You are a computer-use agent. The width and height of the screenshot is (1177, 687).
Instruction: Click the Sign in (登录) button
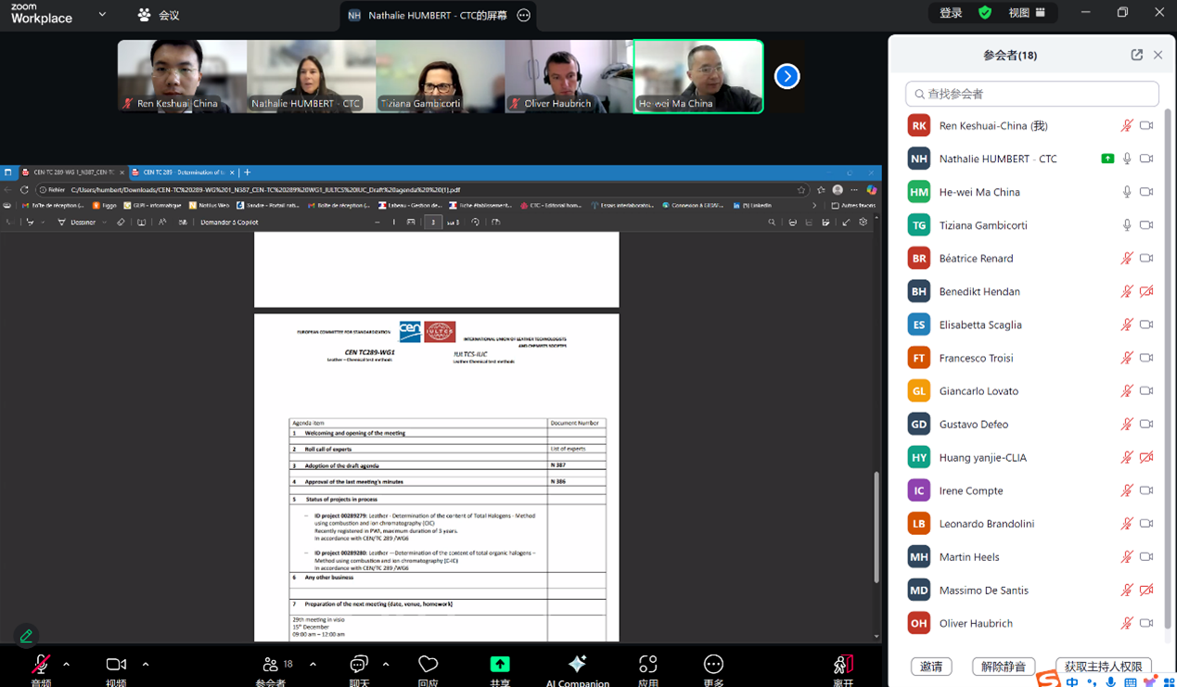click(951, 13)
